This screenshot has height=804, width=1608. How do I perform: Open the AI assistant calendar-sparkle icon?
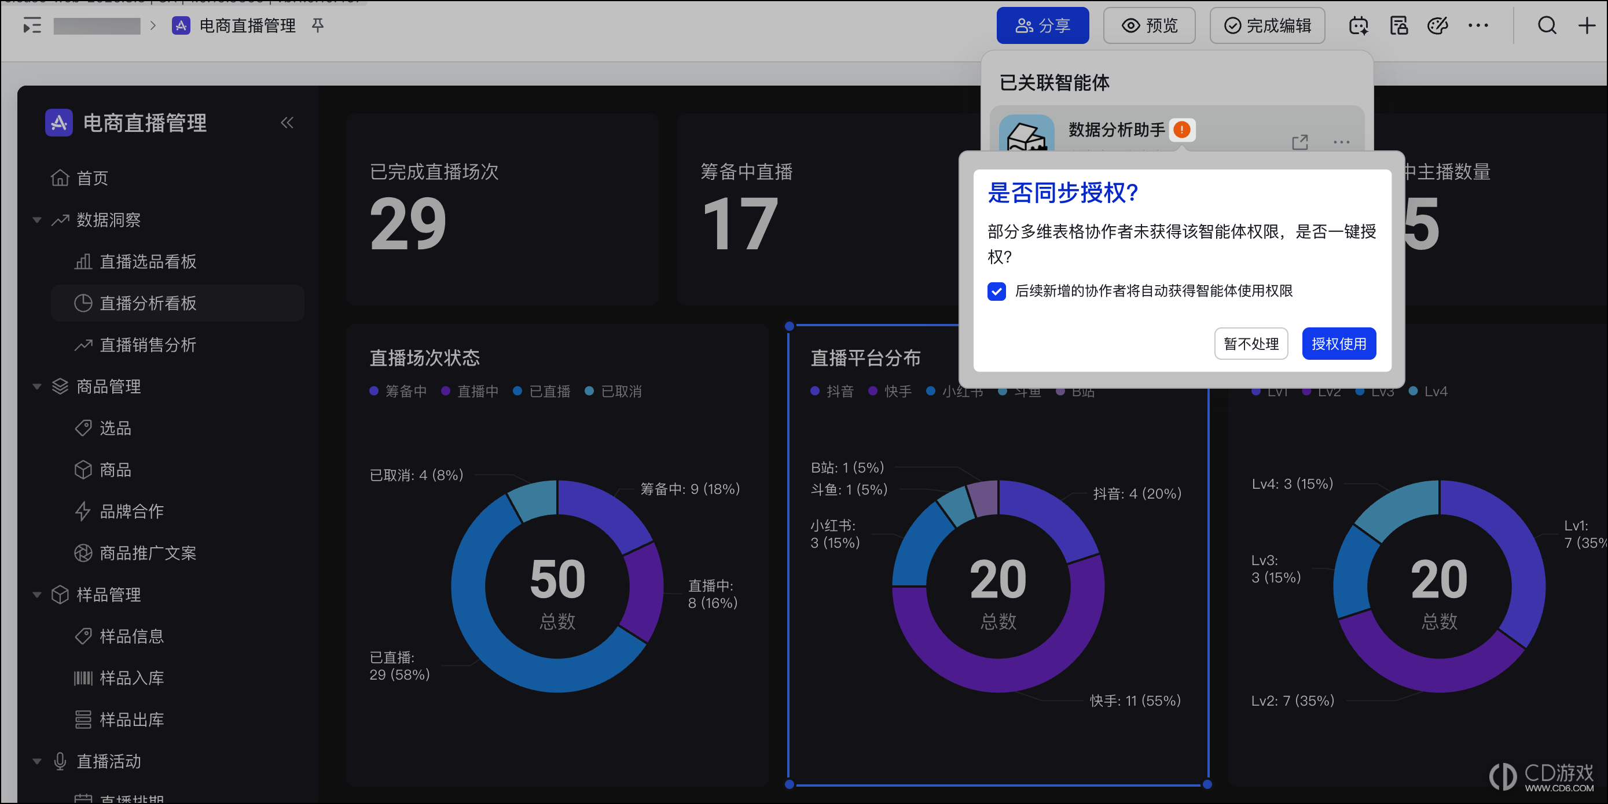[1359, 25]
